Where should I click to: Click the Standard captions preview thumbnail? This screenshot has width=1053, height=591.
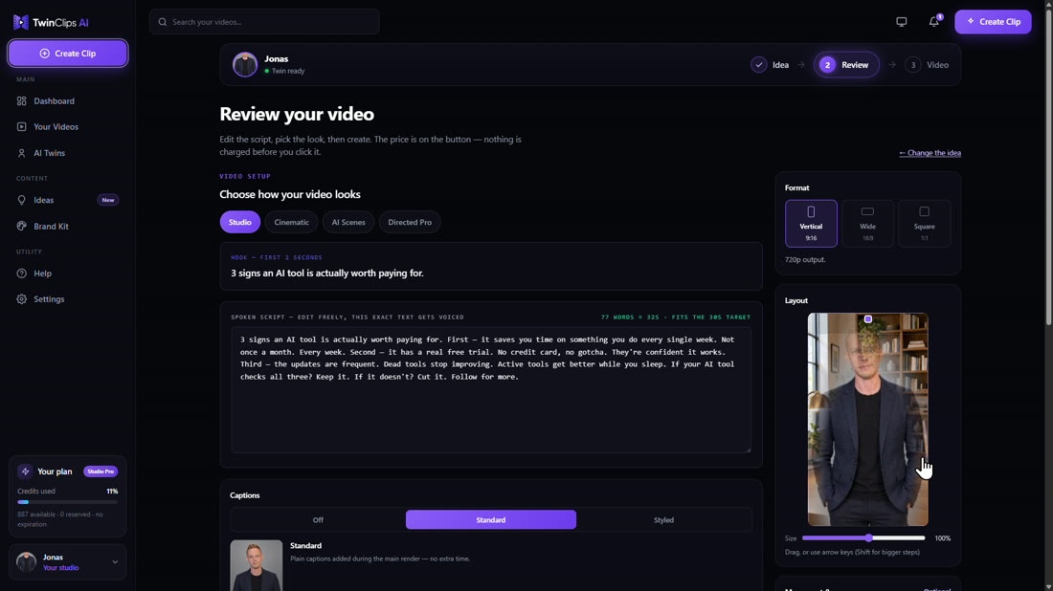tap(257, 565)
